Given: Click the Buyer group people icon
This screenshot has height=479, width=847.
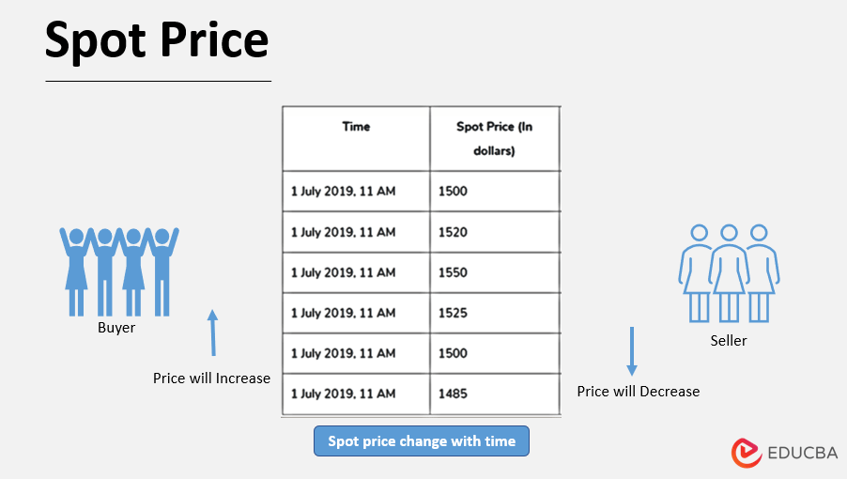Looking at the screenshot, I should pos(119,271).
